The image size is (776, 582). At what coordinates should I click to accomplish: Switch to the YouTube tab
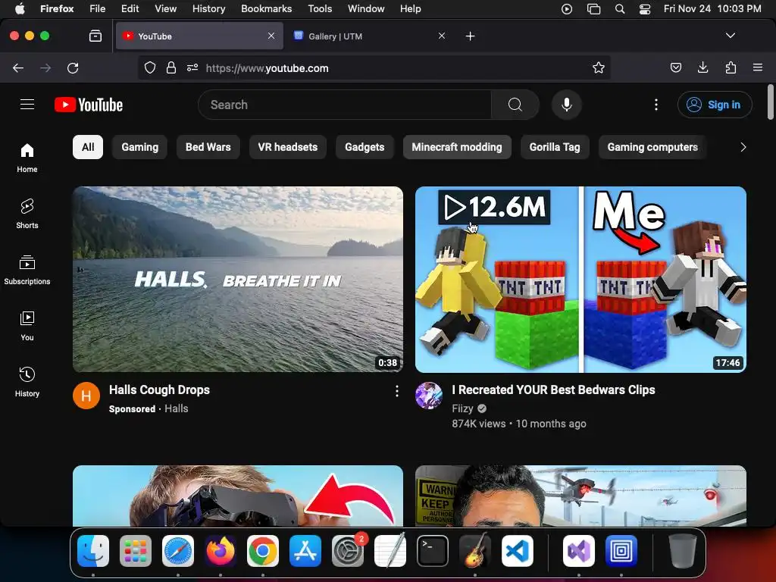coord(199,36)
